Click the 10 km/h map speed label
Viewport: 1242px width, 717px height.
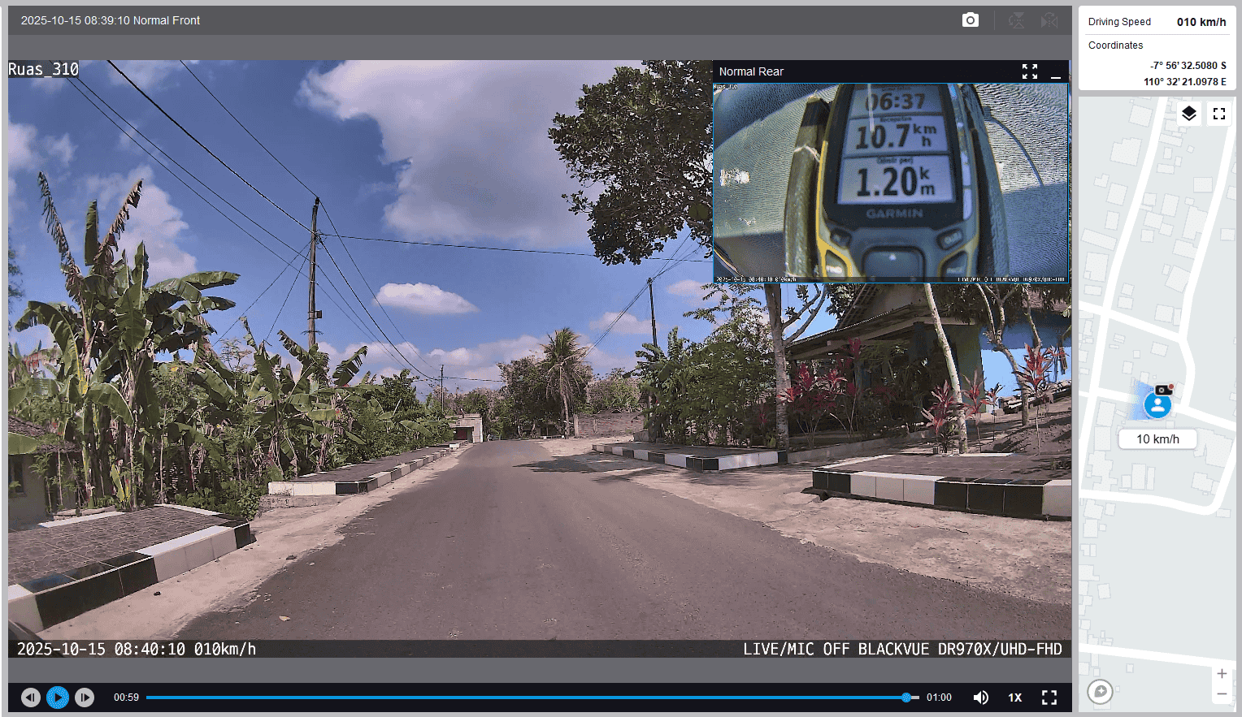1157,439
